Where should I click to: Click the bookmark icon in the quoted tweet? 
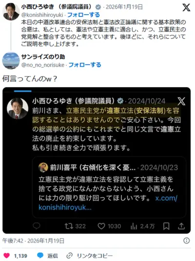pos(166,226)
